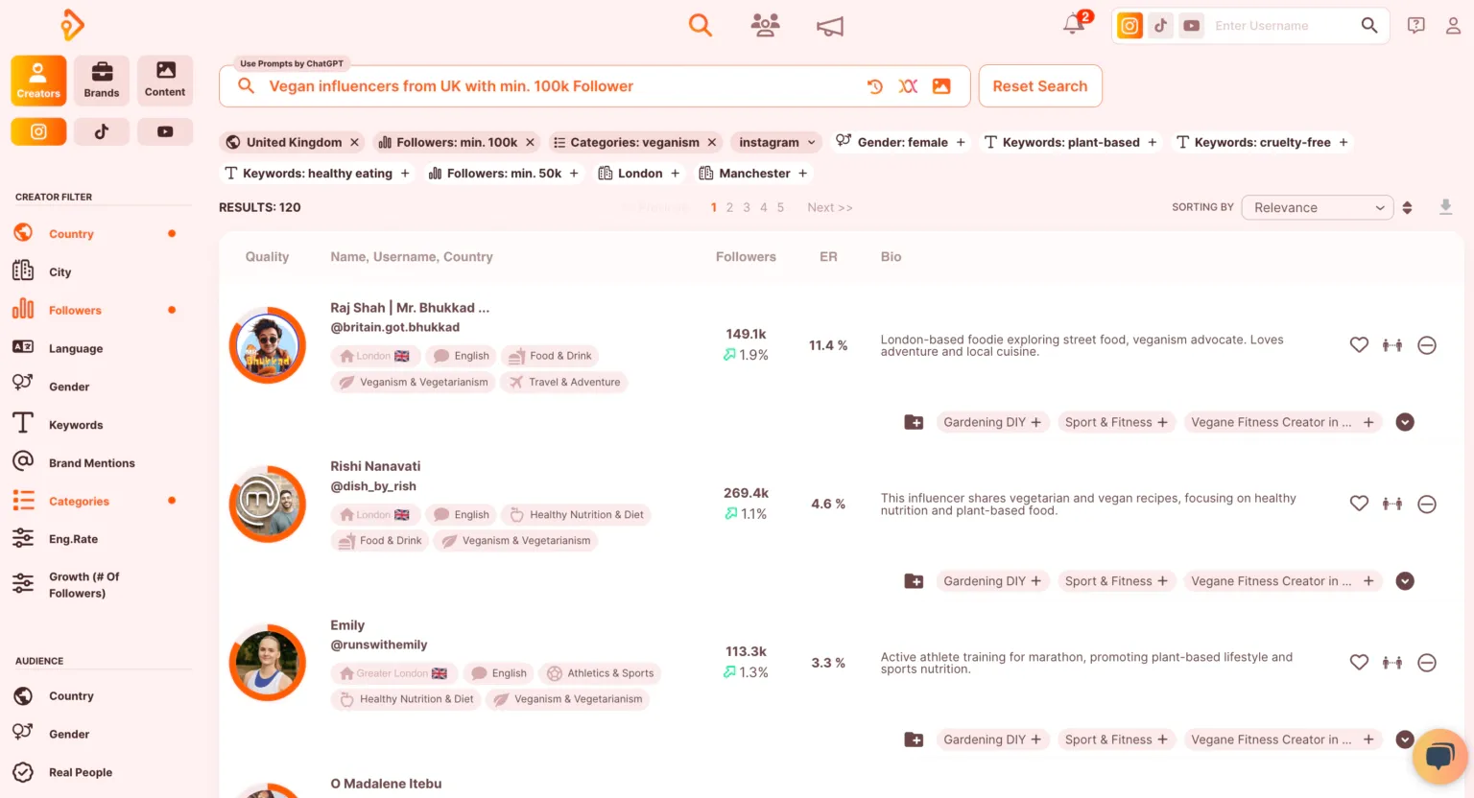Image resolution: width=1474 pixels, height=798 pixels.
Task: Favorite Rishi Nanavati with the heart icon
Action: [x=1359, y=504]
